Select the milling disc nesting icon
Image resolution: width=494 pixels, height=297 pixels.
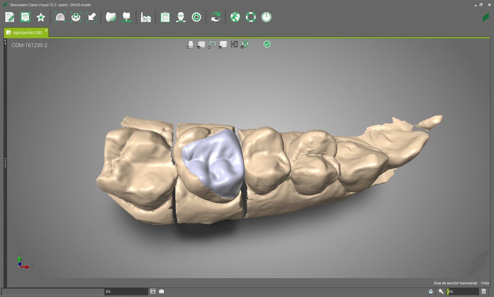click(x=76, y=17)
